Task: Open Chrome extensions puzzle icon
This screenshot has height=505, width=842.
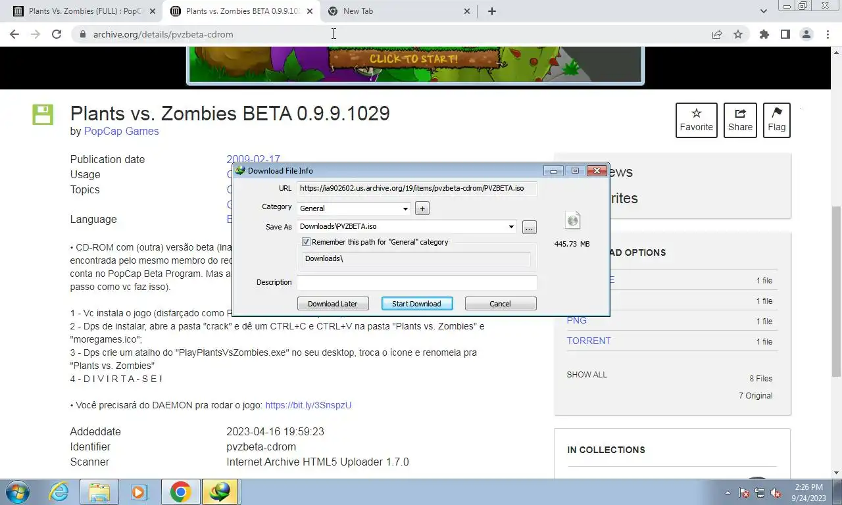Action: (x=764, y=34)
